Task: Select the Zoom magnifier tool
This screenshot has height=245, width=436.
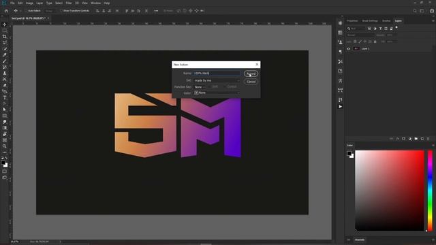Action: click(5, 146)
